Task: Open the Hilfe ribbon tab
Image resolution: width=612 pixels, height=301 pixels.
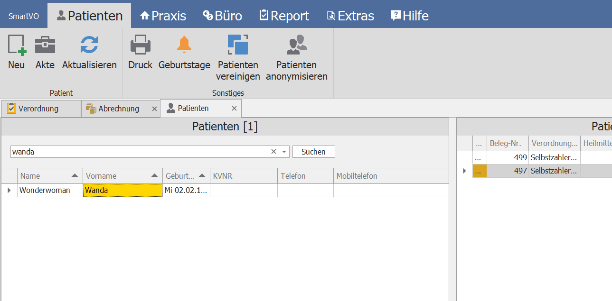Action: [409, 16]
